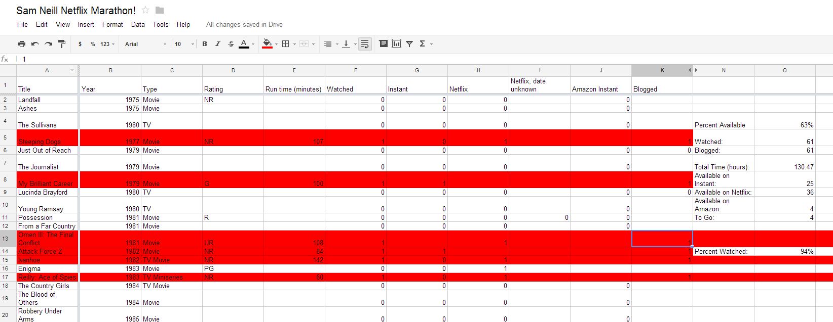Select column K header
The width and height of the screenshot is (833, 322).
[662, 70]
